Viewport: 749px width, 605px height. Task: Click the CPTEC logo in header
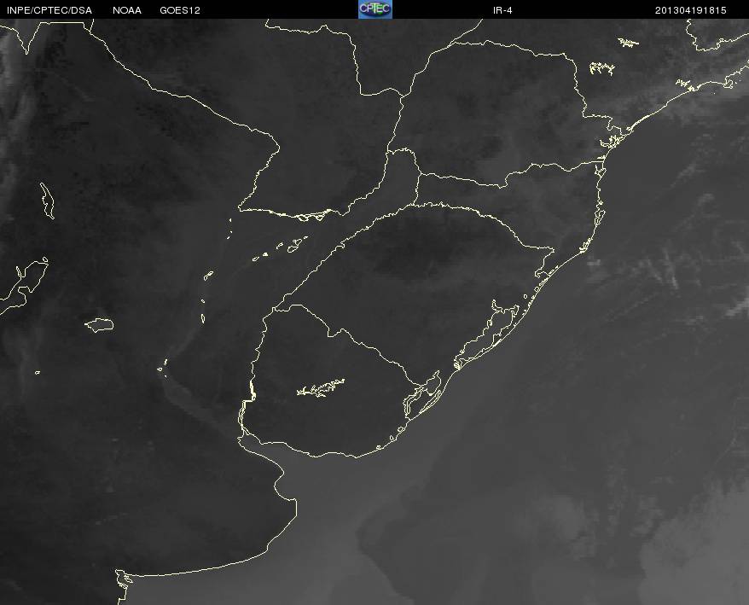pos(375,9)
